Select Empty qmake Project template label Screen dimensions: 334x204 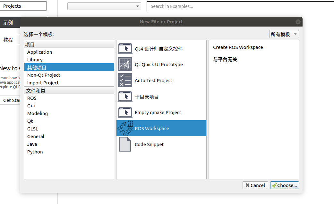(x=158, y=113)
